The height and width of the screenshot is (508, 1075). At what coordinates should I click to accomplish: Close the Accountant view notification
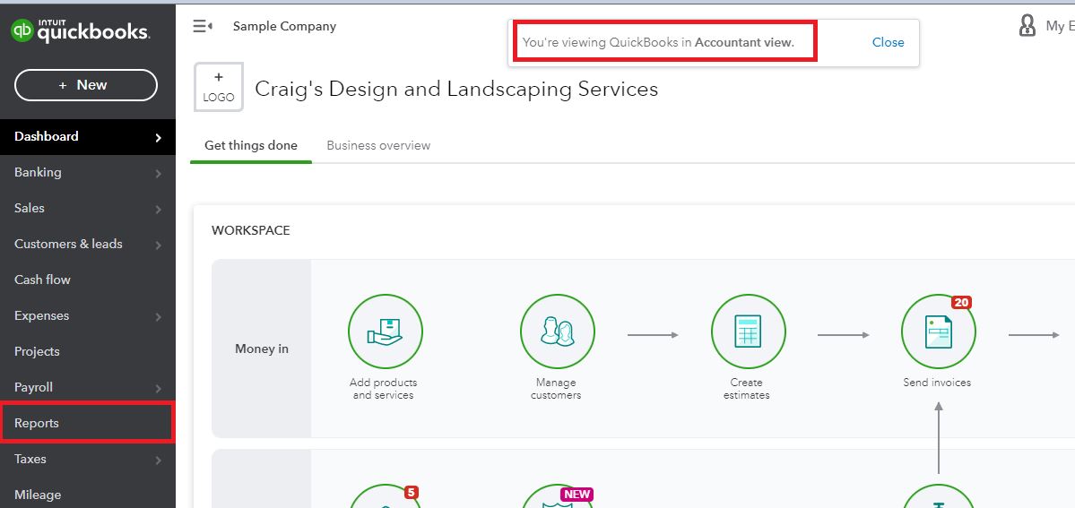(888, 42)
